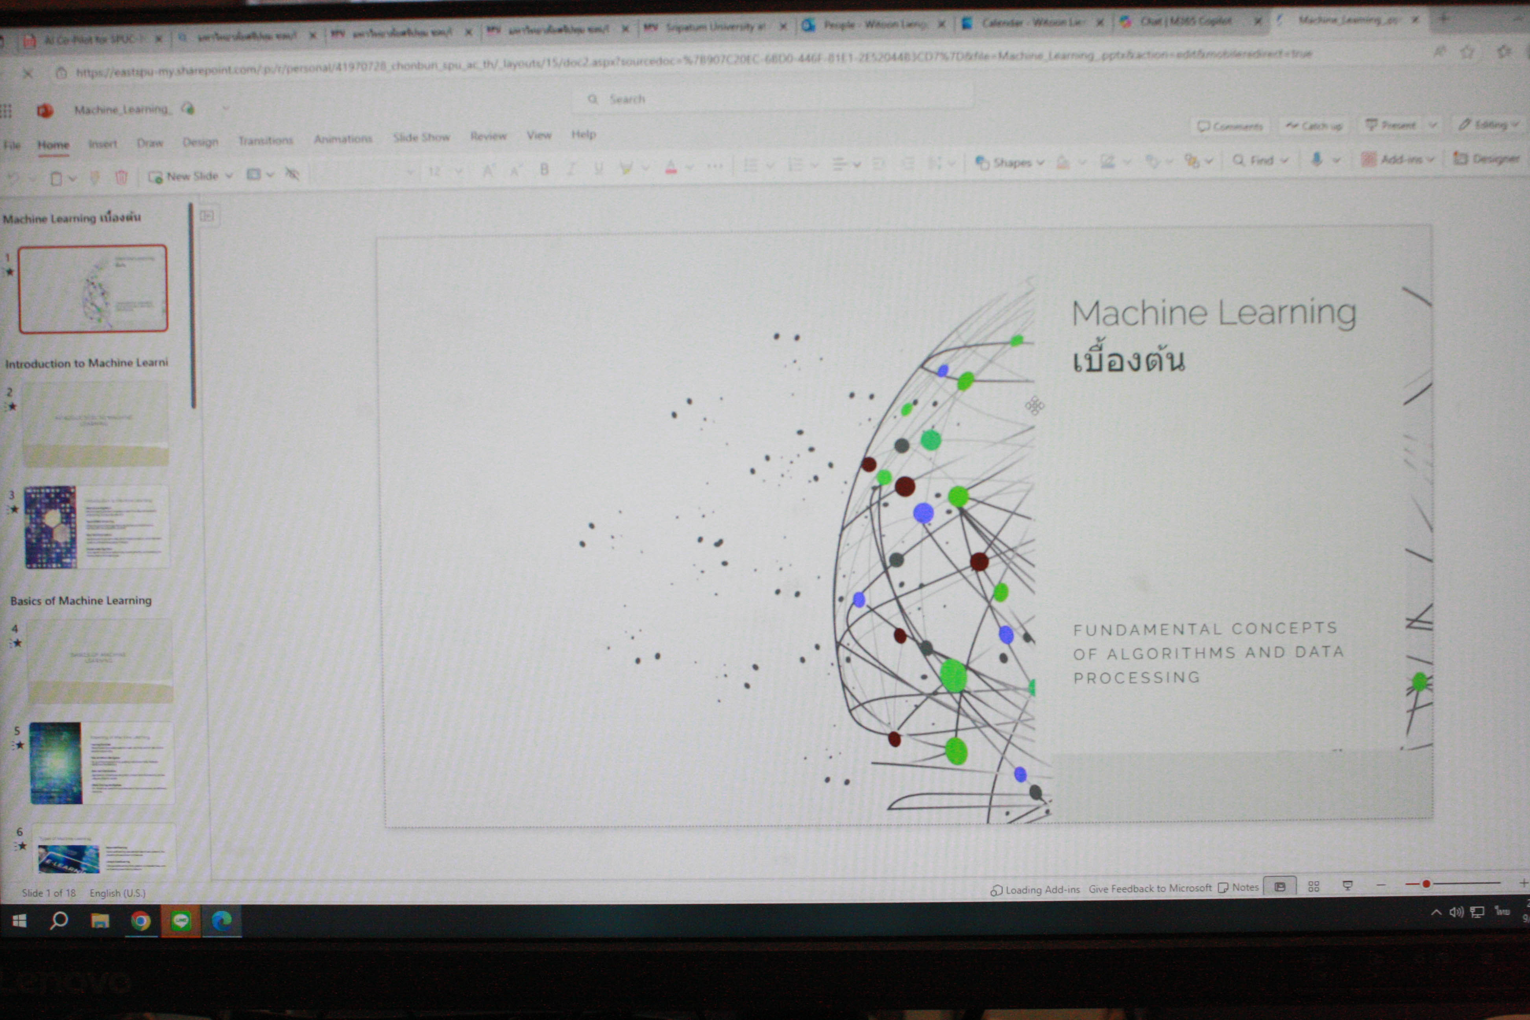
Task: Switch to Slide Sorter grid view
Action: pos(1314,886)
